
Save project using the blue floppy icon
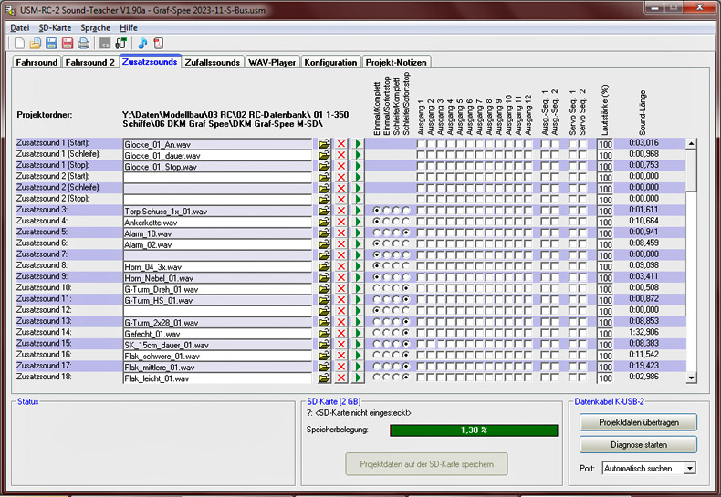[x=51, y=43]
